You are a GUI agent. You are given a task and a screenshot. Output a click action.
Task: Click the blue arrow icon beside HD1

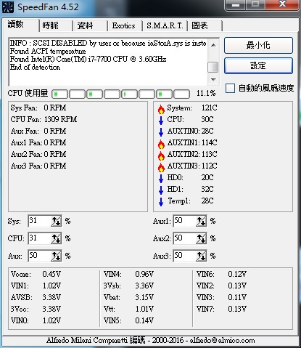click(161, 190)
